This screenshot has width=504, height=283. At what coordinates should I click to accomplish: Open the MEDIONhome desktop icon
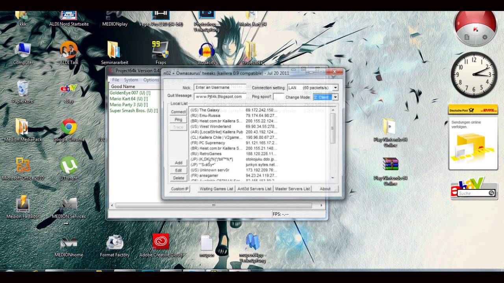[69, 246]
